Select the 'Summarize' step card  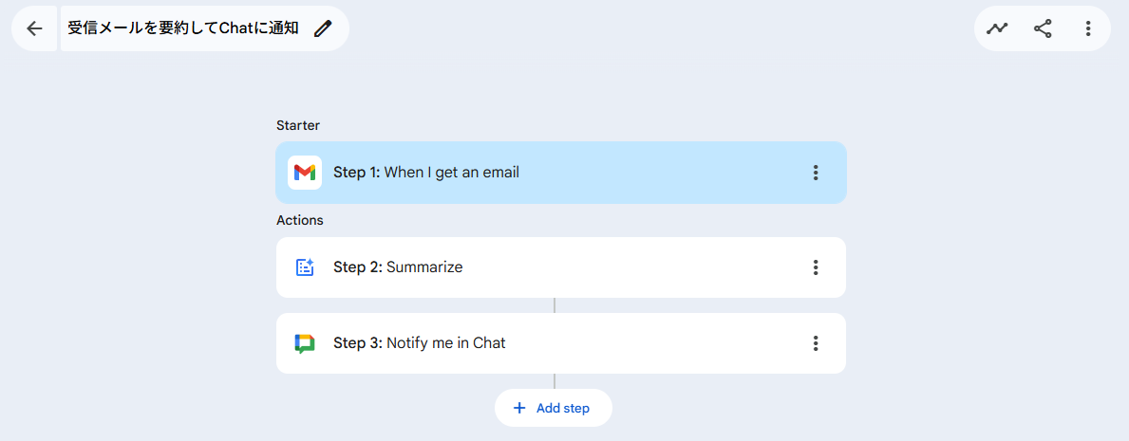[x=423, y=267]
